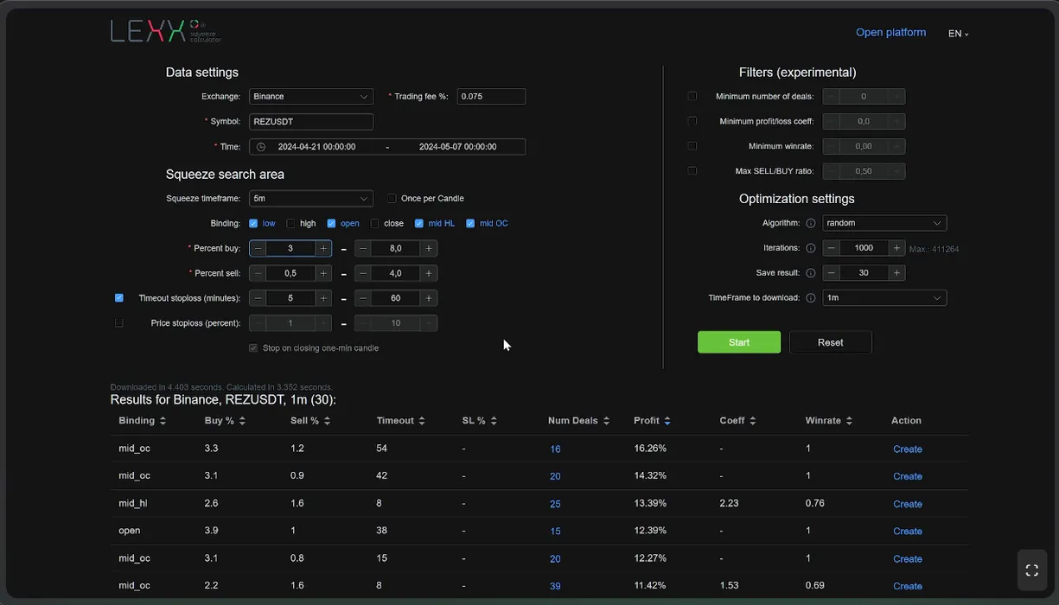Check the close binding checkbox
Image resolution: width=1059 pixels, height=605 pixels.
375,223
